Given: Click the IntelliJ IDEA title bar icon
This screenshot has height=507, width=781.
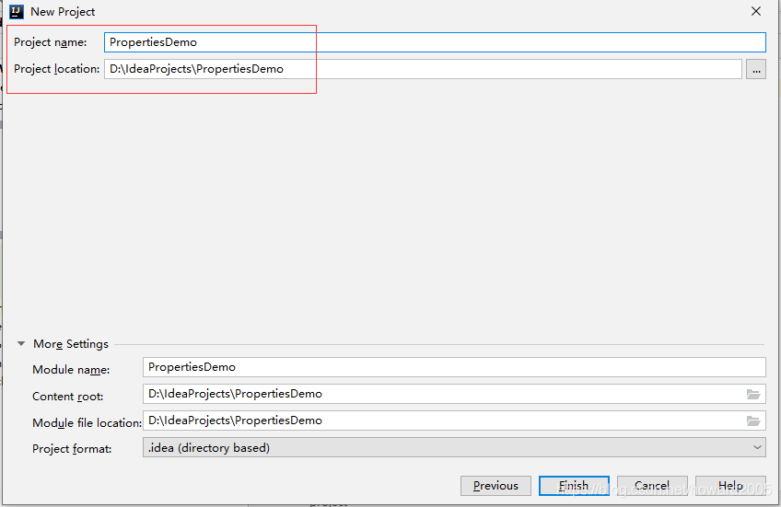Looking at the screenshot, I should coord(17,11).
